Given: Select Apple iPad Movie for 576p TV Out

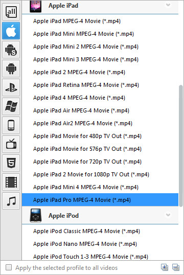Looking at the screenshot, I should click(x=100, y=149).
